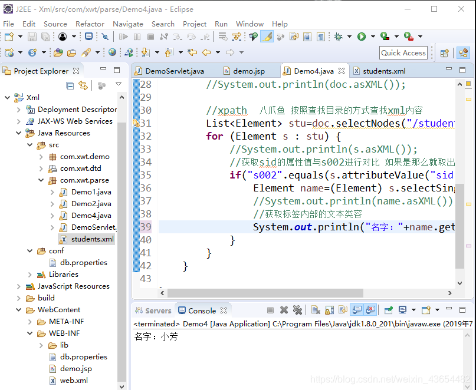The width and height of the screenshot is (476, 390).
Task: Click warning marker on line 31
Action: 136,123
